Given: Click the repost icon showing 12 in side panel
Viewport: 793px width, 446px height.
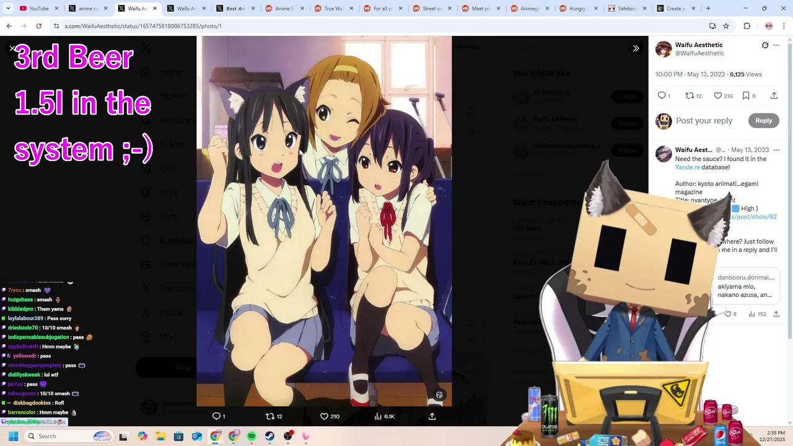Looking at the screenshot, I should [690, 95].
